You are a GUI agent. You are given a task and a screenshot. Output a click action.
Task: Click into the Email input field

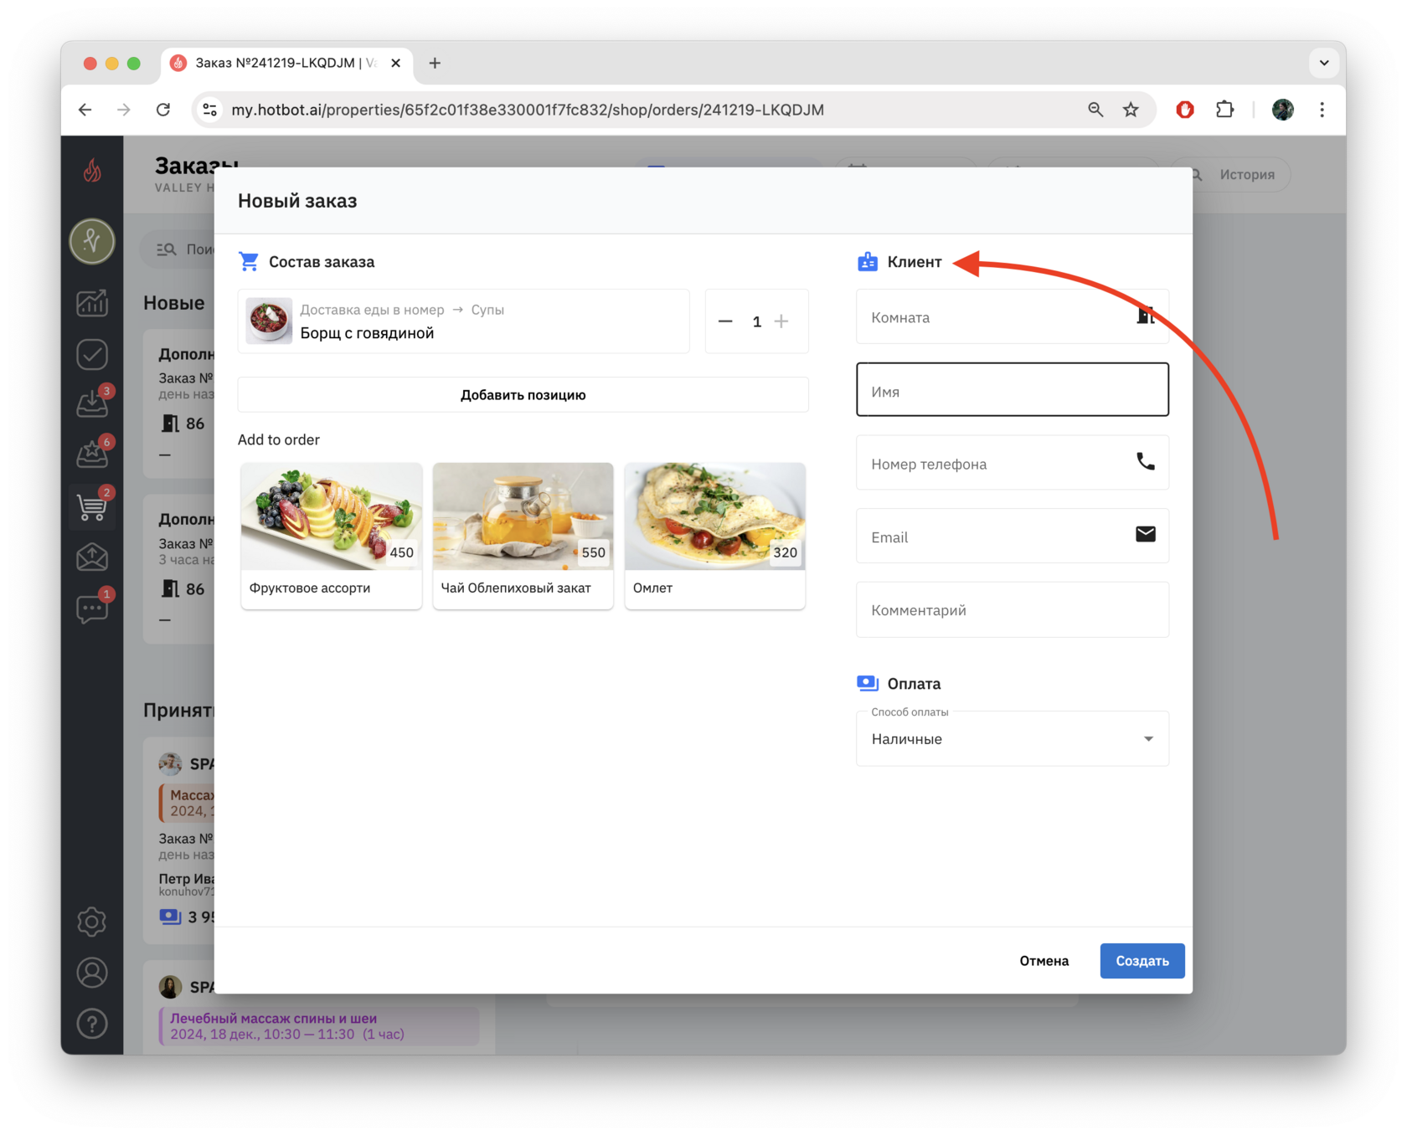(x=1013, y=536)
